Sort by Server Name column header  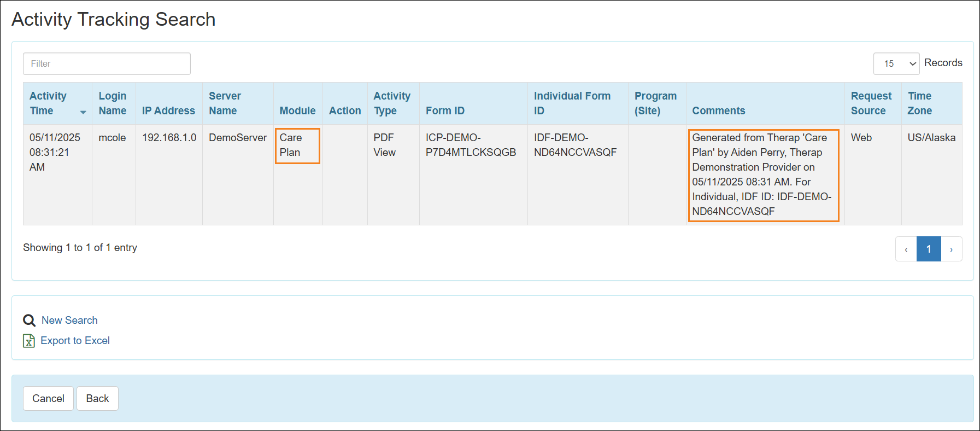(238, 103)
